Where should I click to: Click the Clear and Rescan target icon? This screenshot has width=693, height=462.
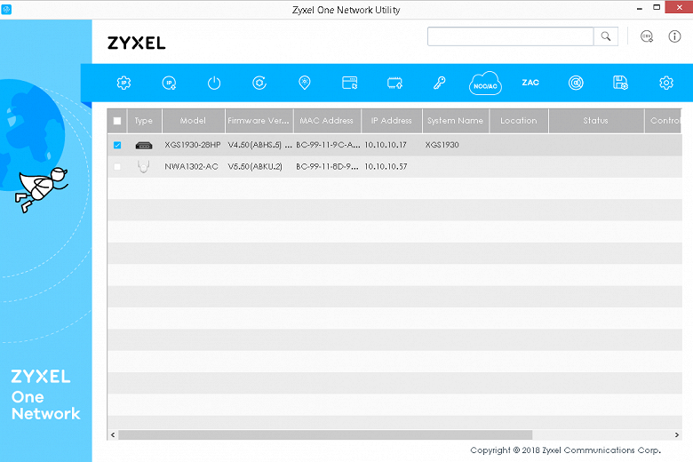click(x=576, y=83)
